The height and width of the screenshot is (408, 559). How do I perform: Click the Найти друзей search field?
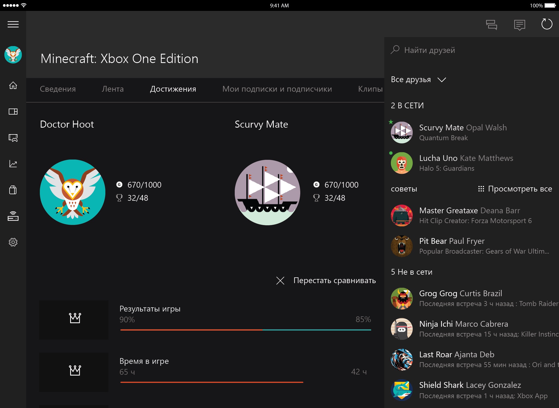[x=429, y=50]
